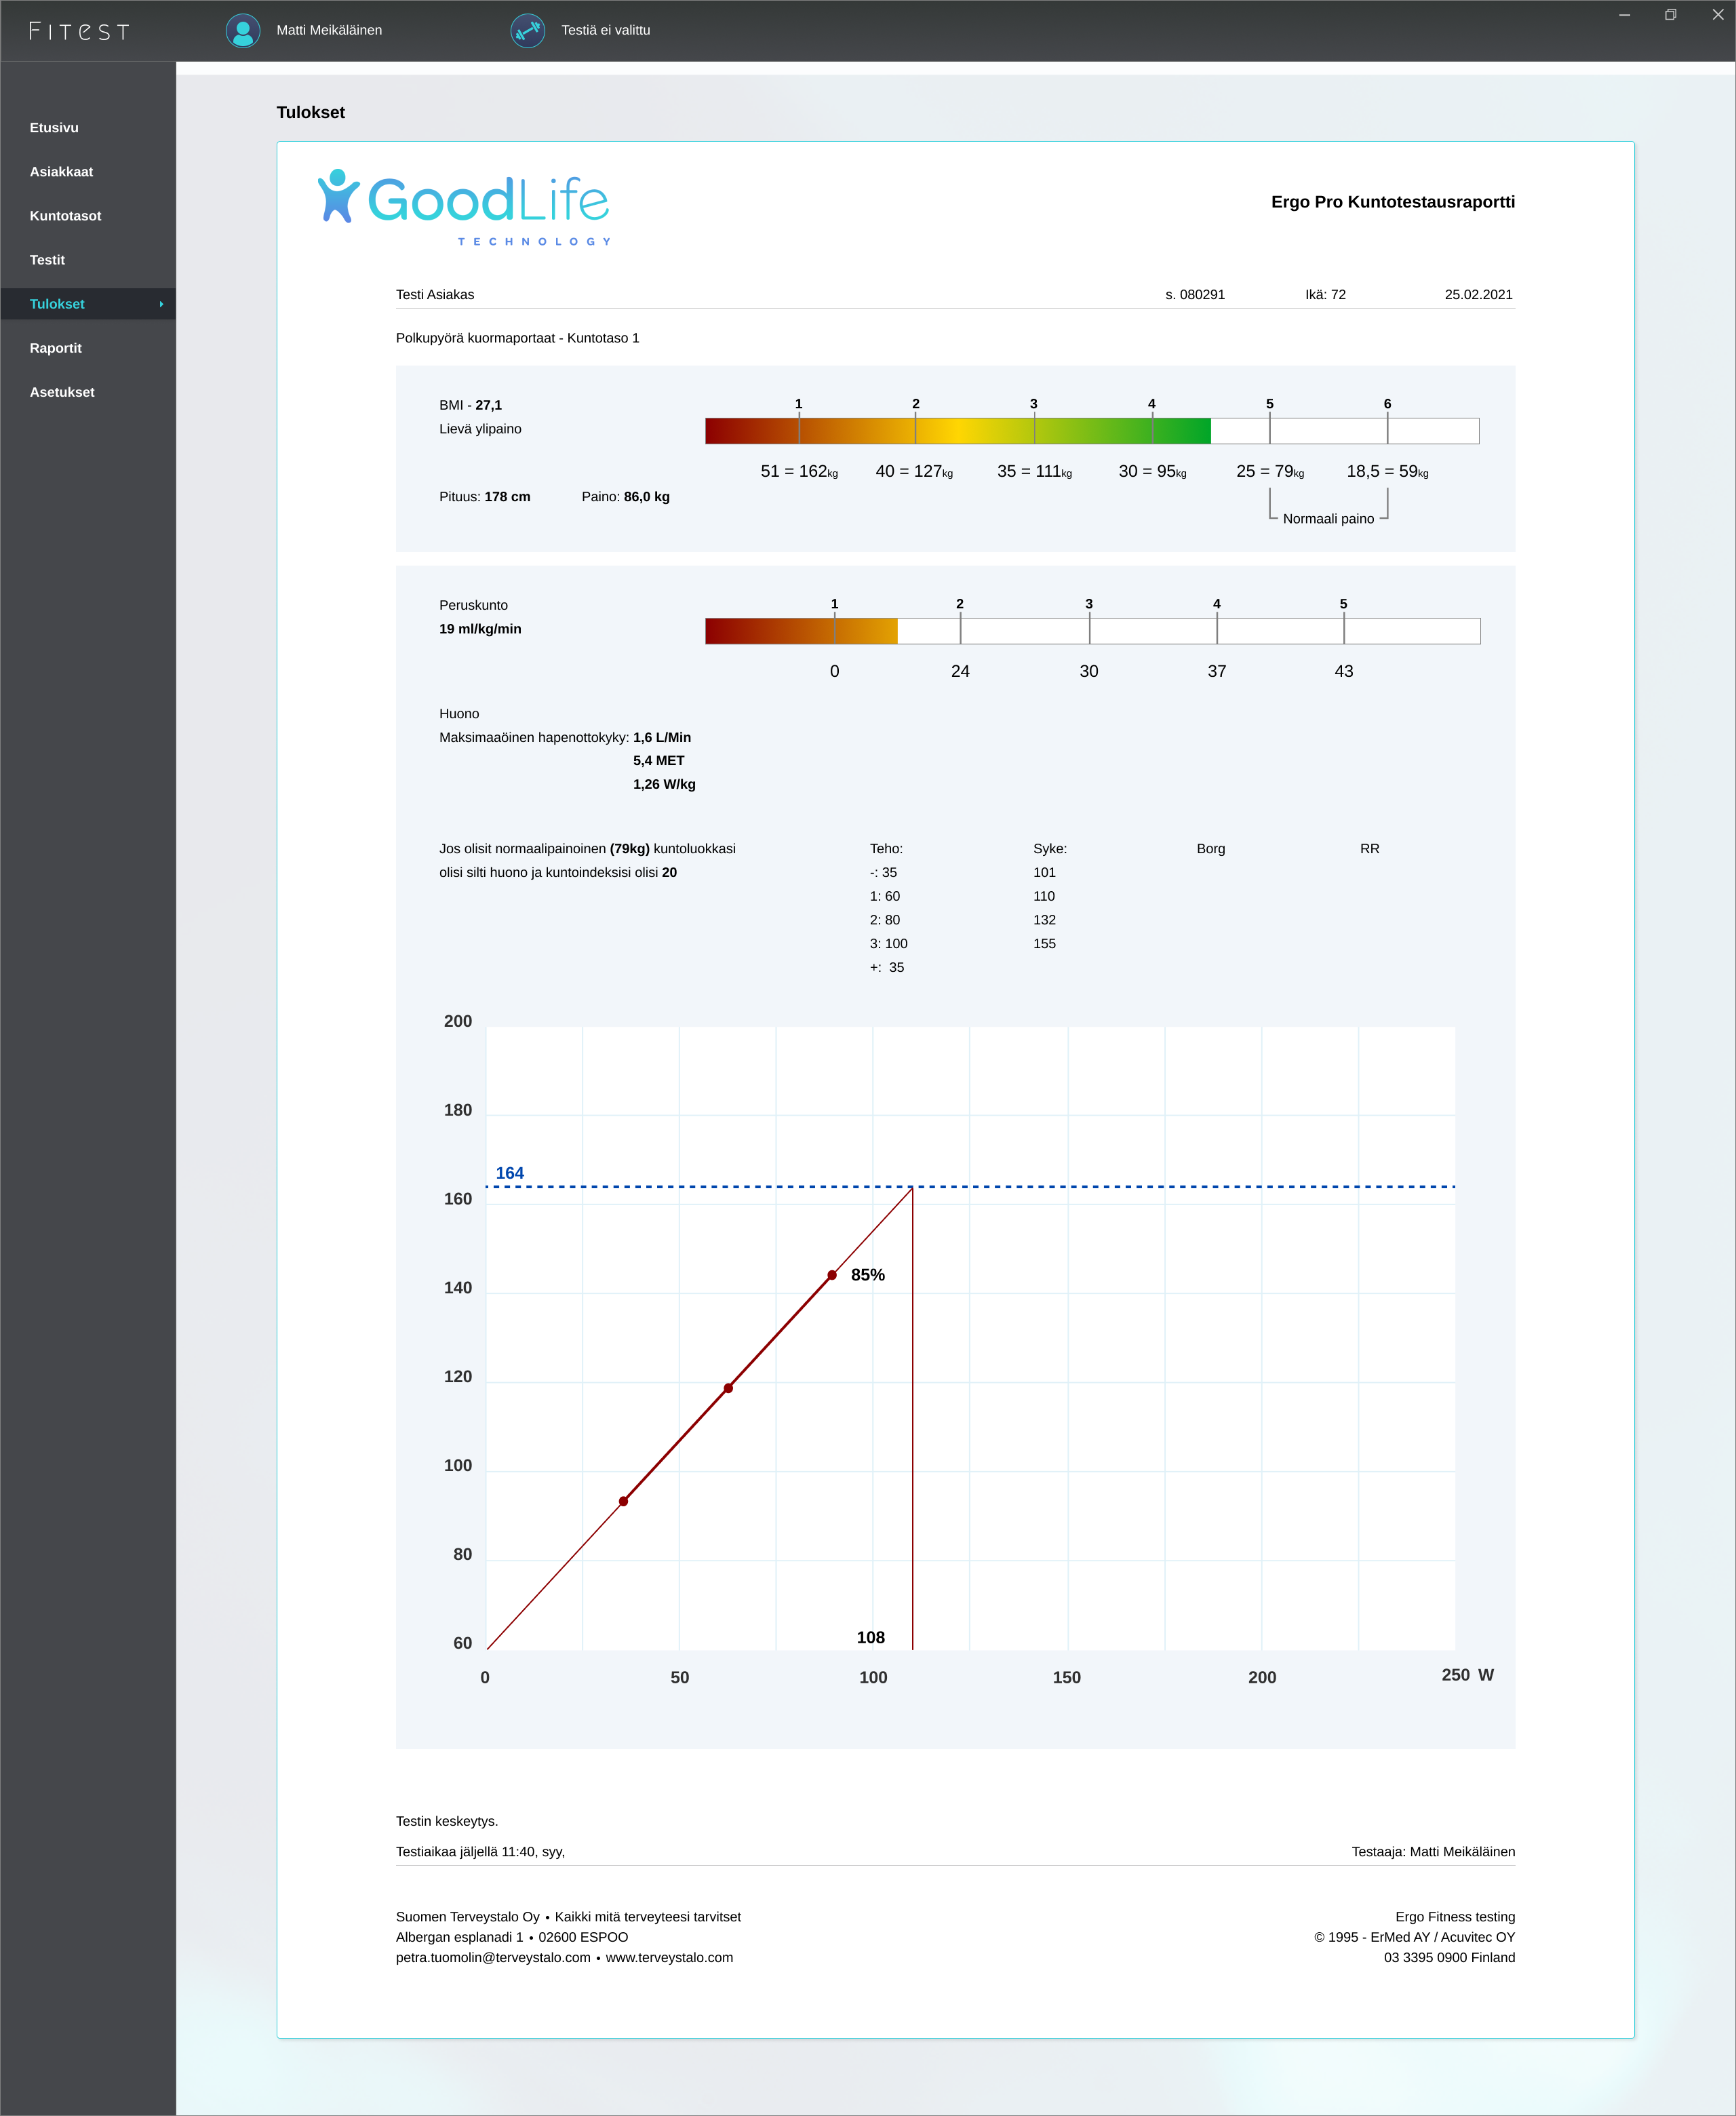
Task: Click the user profile avatar icon
Action: click(243, 30)
